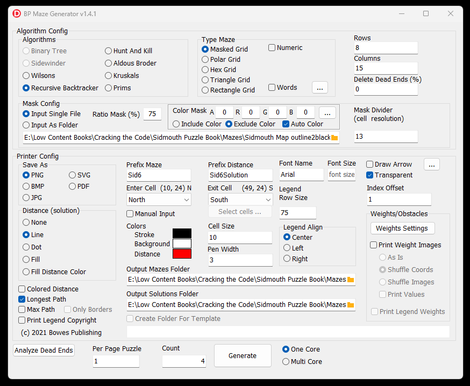This screenshot has height=386, width=470.
Task: Enable the Draw Arrow checkbox
Action: (370, 165)
